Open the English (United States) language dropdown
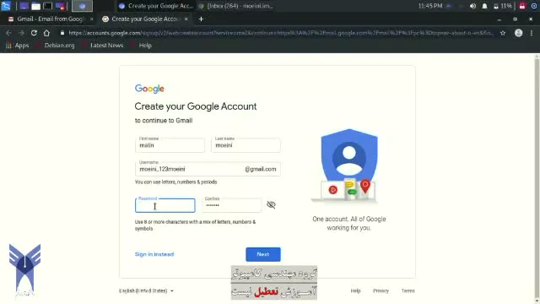540x304 pixels. click(x=146, y=290)
